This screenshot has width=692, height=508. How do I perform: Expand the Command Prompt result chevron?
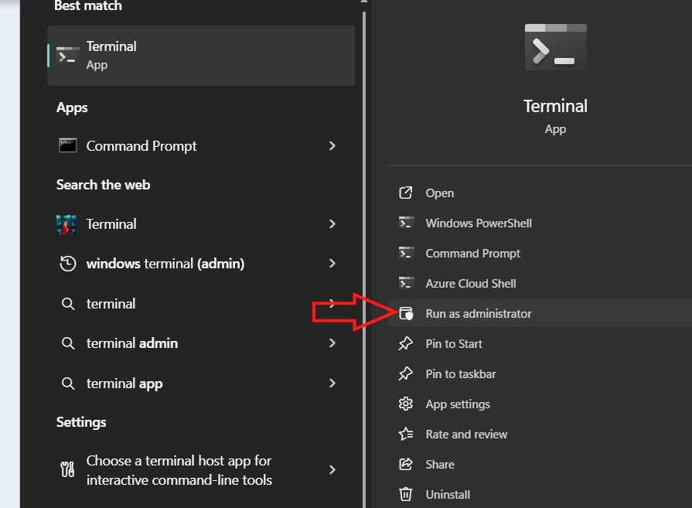pos(332,145)
